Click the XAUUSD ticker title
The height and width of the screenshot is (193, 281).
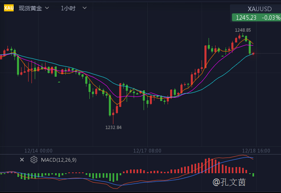(x=259, y=9)
